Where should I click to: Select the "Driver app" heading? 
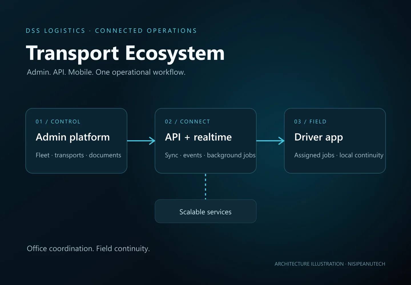pyautogui.click(x=319, y=137)
